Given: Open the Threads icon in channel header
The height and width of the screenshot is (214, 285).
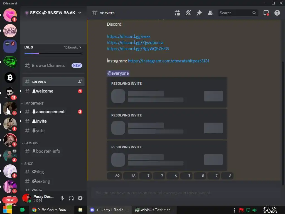Looking at the screenshot, I should pos(177,13).
